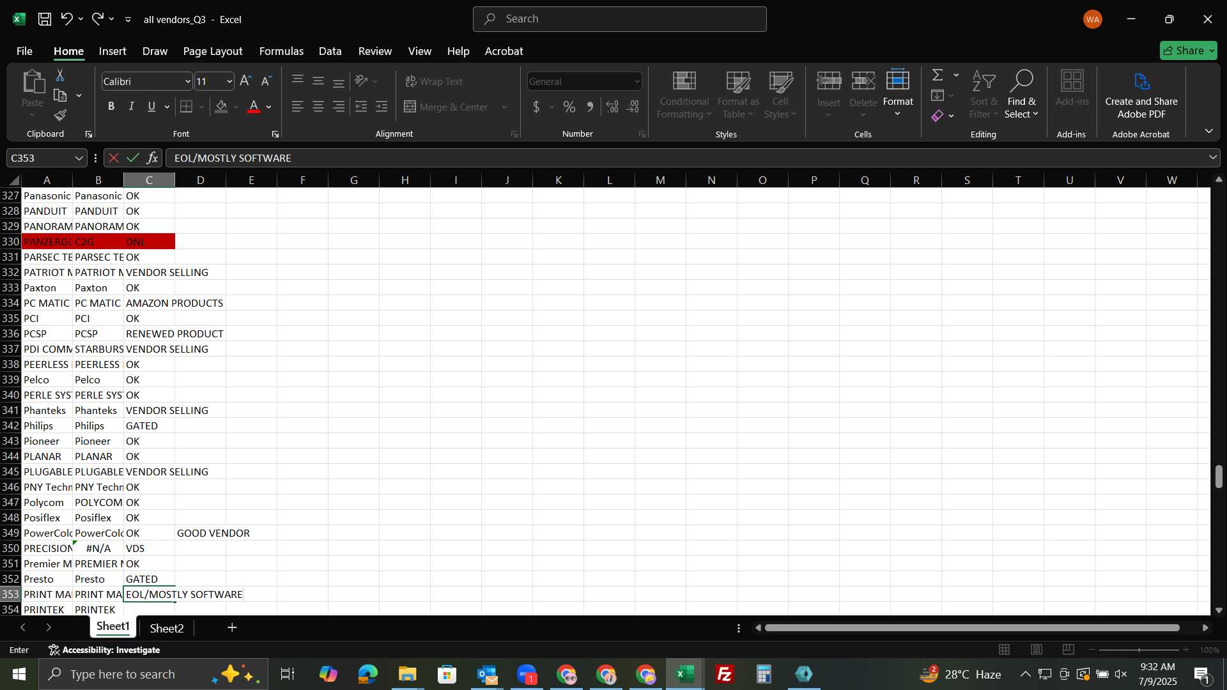Toggle Italic formatting
Image resolution: width=1227 pixels, height=690 pixels.
coord(132,107)
